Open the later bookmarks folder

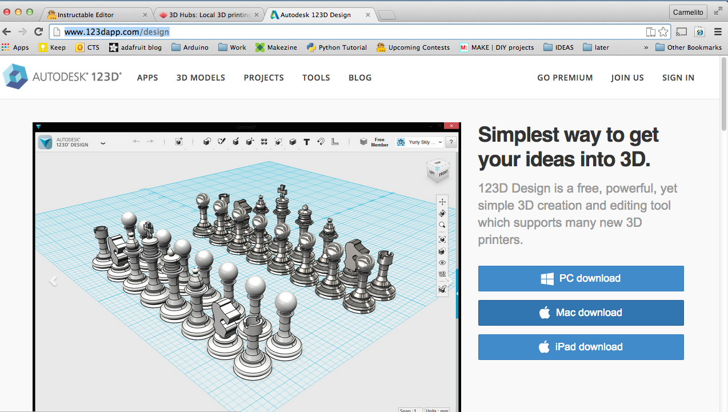(x=596, y=47)
